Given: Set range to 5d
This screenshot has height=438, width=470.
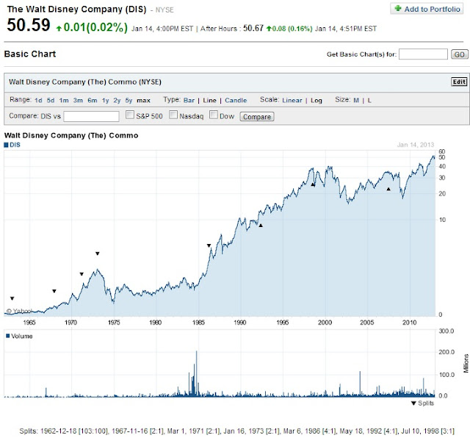Looking at the screenshot, I should (51, 100).
